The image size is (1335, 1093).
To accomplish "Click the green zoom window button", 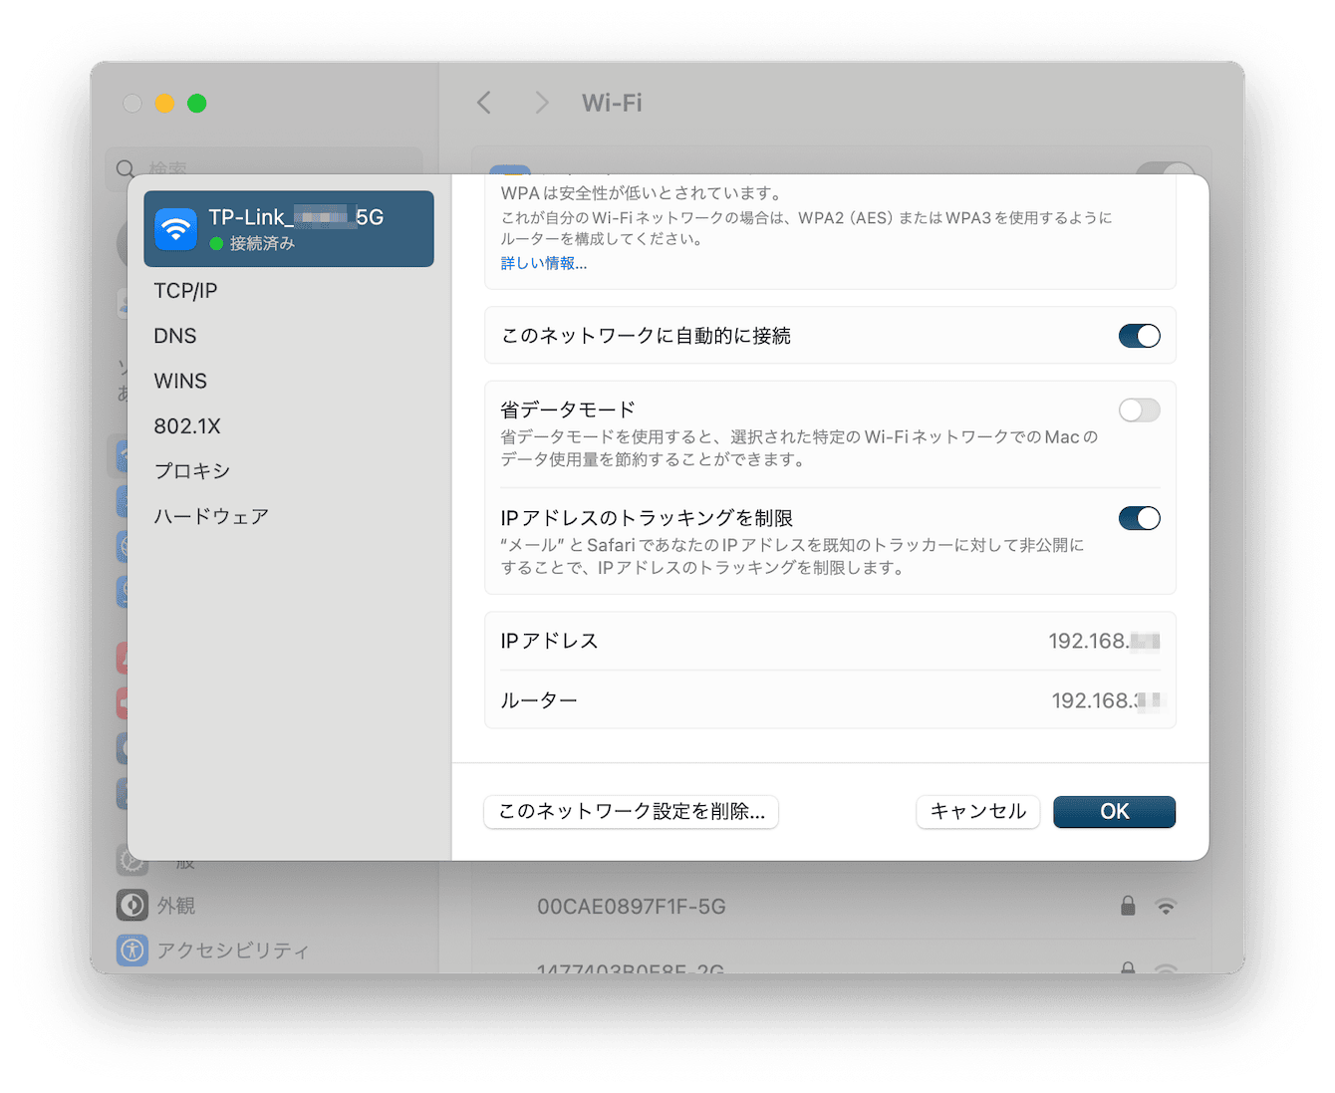I will point(197,103).
